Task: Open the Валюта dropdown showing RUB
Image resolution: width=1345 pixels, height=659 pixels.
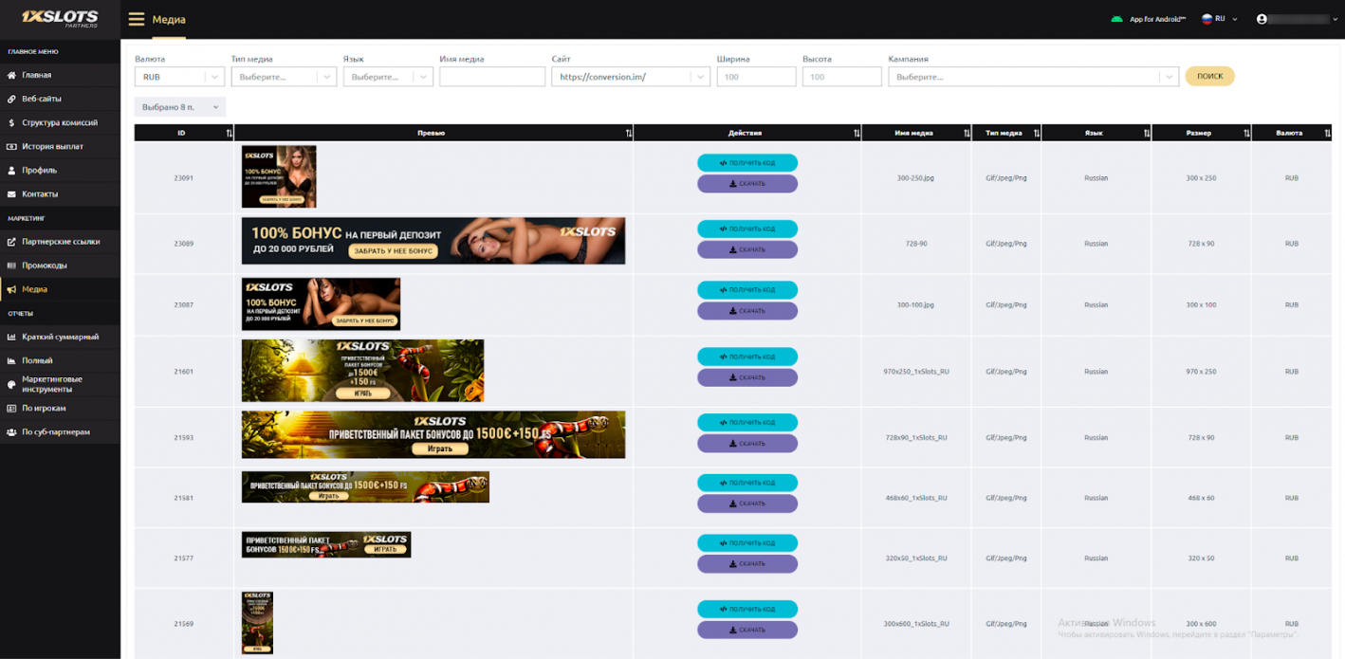Action: tap(179, 77)
